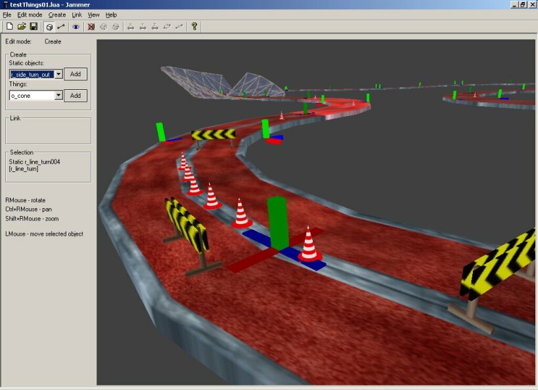The image size is (538, 390).
Task: Click the o_cone combo box field
Action: coord(32,95)
